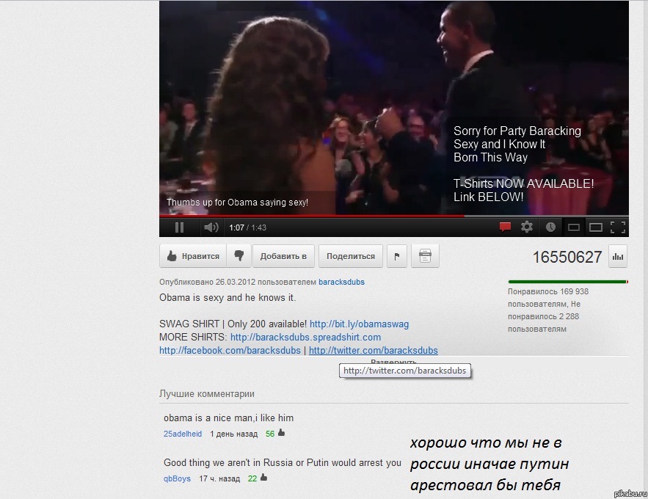
Task: Open the Поделиться share panel
Action: click(351, 256)
